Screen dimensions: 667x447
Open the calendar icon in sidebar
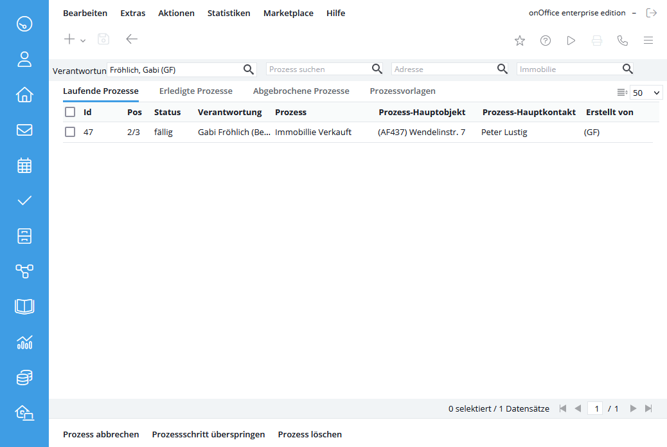(24, 165)
